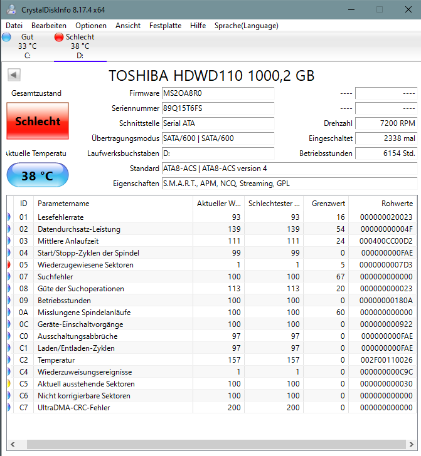Select the C: drive with Gut status
The height and width of the screenshot is (456, 421).
pos(28,46)
